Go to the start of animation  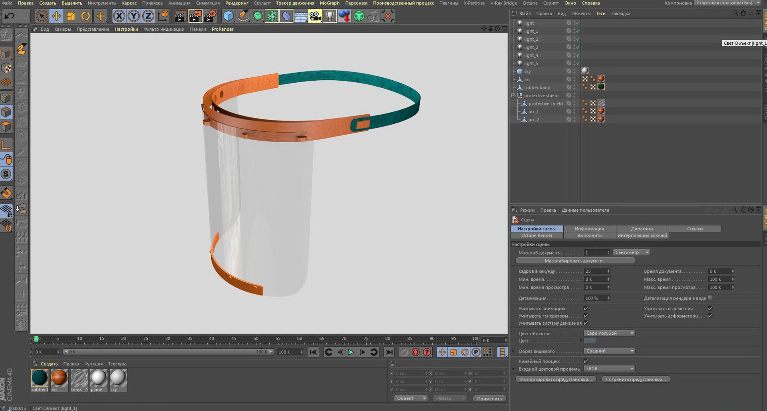[314, 352]
